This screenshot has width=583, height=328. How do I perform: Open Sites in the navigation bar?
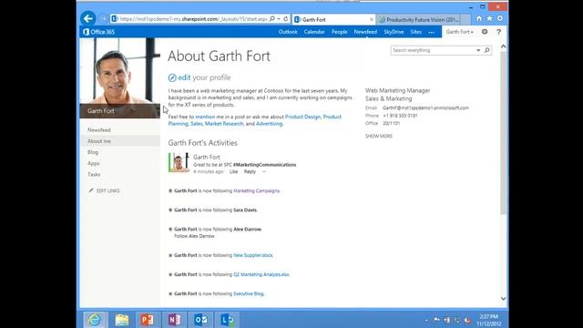[415, 32]
